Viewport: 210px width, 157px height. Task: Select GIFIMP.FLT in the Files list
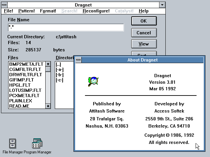point(21,80)
